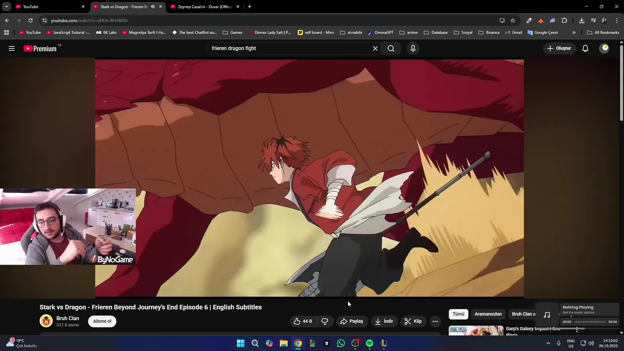Image resolution: width=624 pixels, height=351 pixels.
Task: Open WhatsApp from the taskbar
Action: tap(341, 343)
